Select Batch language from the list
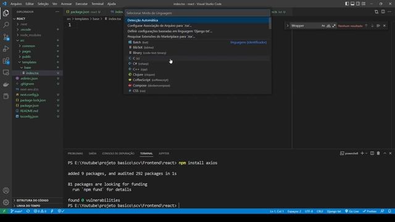 pyautogui.click(x=196, y=43)
